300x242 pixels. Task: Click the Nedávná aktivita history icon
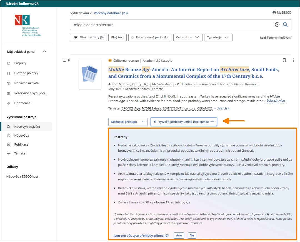9,83
